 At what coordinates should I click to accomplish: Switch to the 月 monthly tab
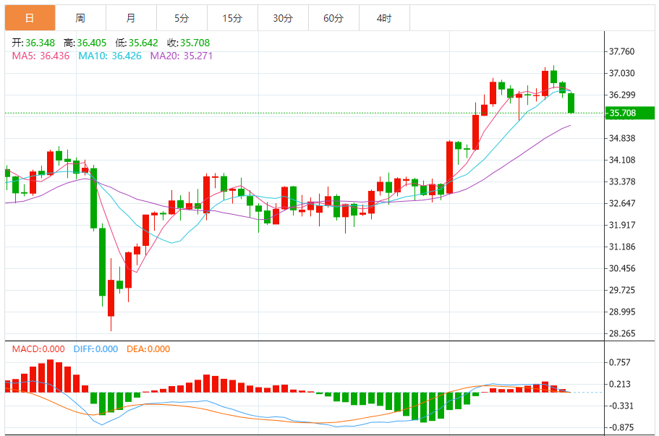click(131, 18)
